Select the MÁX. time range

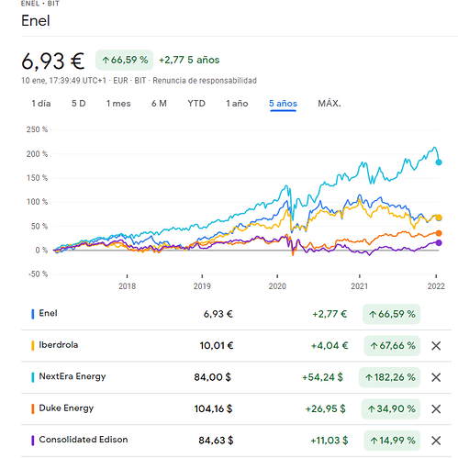330,104
